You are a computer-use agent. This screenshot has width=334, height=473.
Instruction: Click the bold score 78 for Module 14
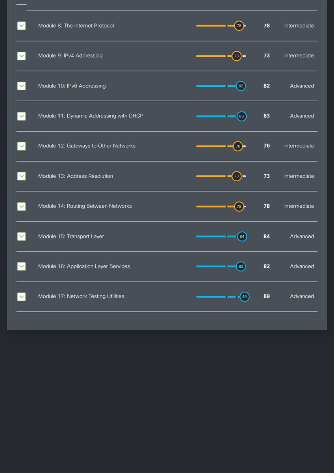click(267, 206)
